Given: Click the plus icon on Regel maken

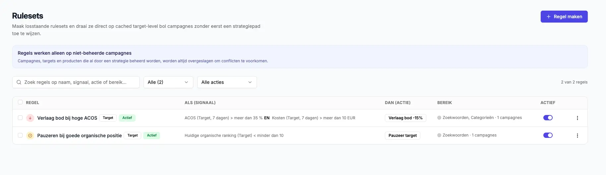Looking at the screenshot, I should pos(549,17).
